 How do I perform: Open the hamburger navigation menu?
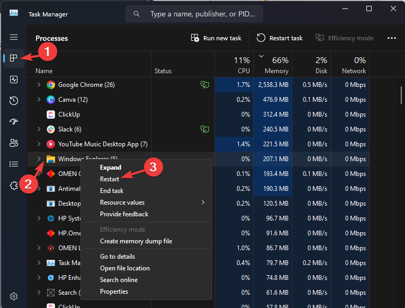(14, 37)
